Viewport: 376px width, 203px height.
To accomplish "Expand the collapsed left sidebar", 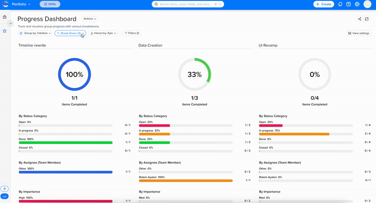I will [11, 23].
